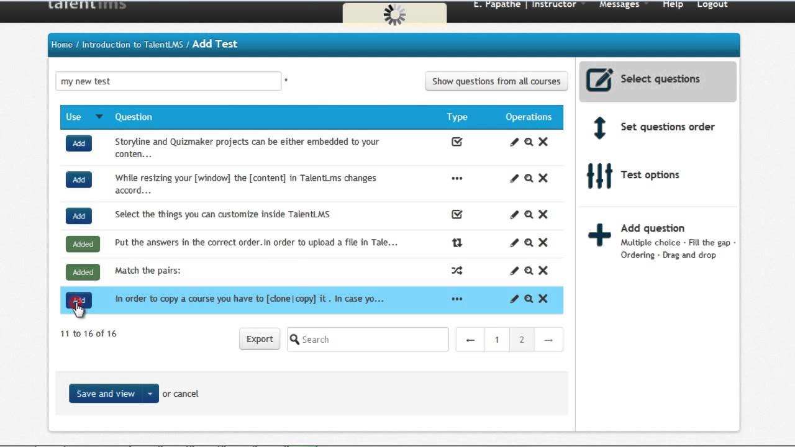Click Show questions from all courses
795x447 pixels.
click(x=496, y=81)
